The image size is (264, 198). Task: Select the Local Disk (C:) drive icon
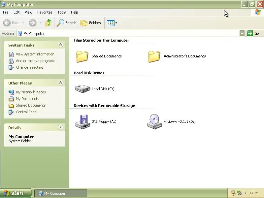point(82,89)
